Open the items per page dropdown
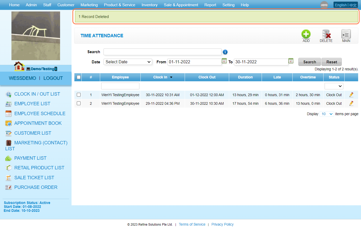The height and width of the screenshot is (235, 361). point(327,114)
